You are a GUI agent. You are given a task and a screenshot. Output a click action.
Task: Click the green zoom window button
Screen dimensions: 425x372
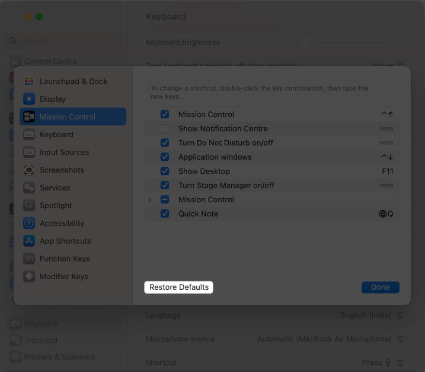[x=39, y=17]
